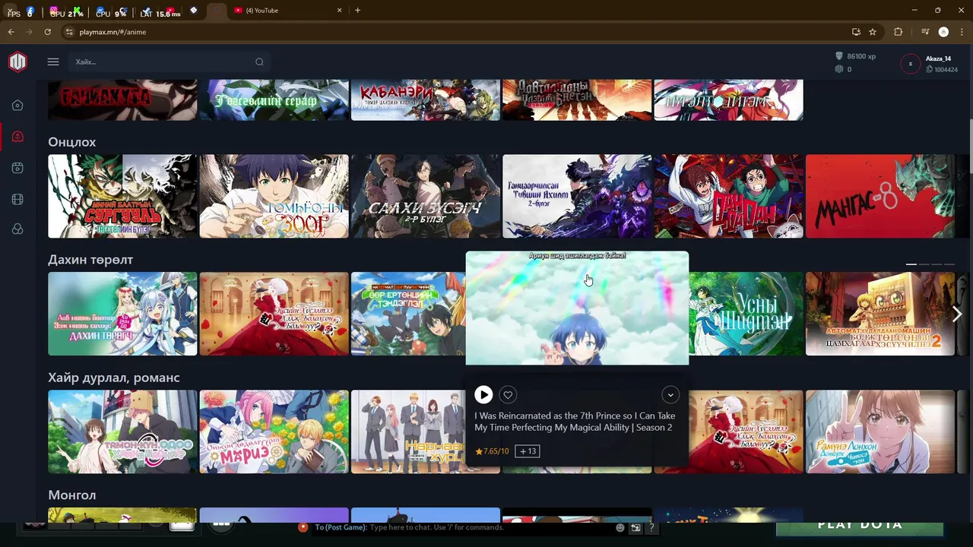The image size is (973, 547).
Task: Open the Chrome three-dot menu
Action: [962, 32]
